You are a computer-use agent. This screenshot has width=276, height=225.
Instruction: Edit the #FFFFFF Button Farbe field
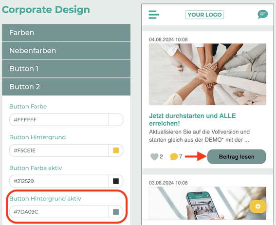coord(59,120)
